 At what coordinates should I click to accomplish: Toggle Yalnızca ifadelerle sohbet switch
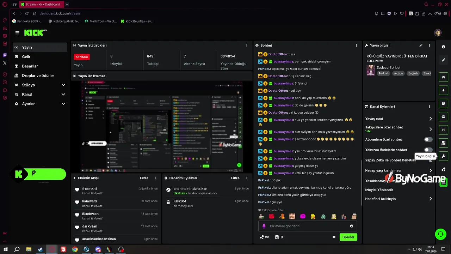[x=428, y=150]
